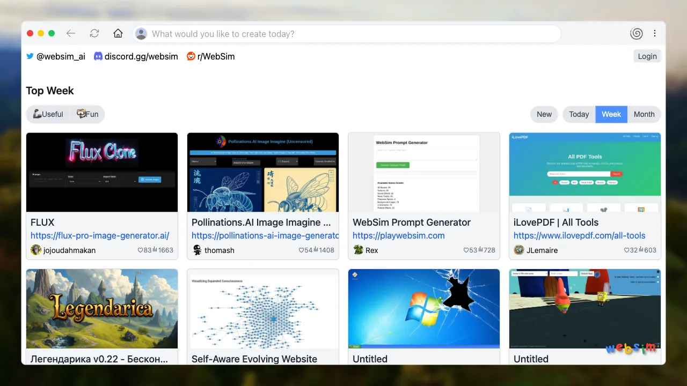Image resolution: width=687 pixels, height=386 pixels.
Task: Click the views chart icon on Pollinations card
Action: pyautogui.click(x=316, y=250)
